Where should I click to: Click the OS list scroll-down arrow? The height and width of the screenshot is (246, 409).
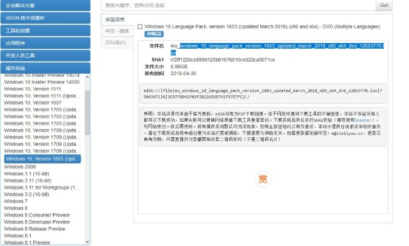pyautogui.click(x=87, y=242)
